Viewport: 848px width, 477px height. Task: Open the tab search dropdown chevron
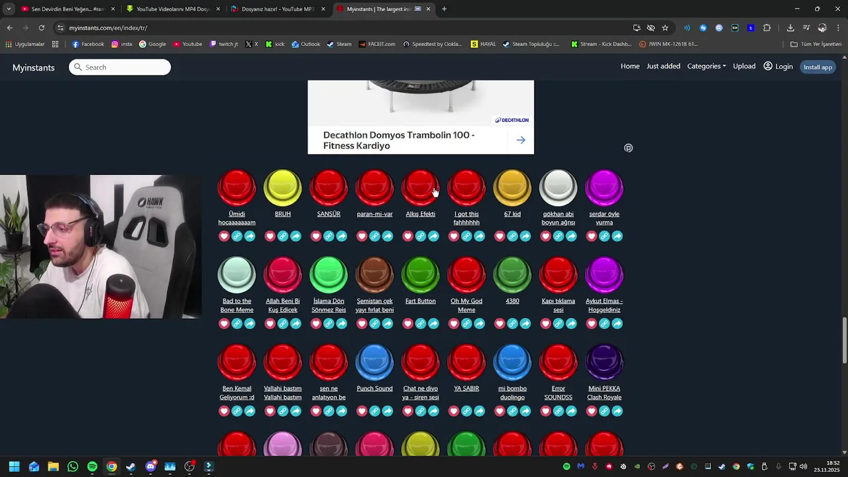(9, 9)
